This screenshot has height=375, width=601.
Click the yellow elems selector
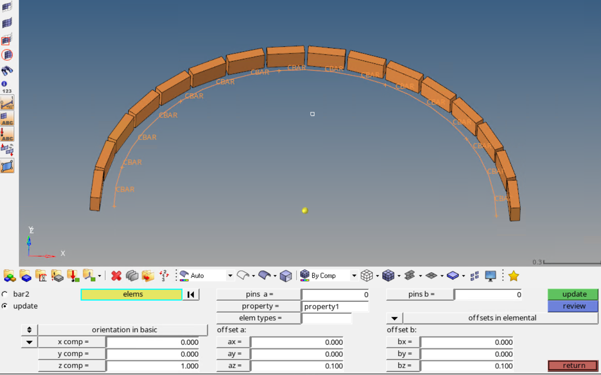[131, 294]
